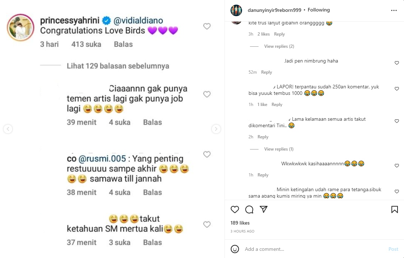
Task: Like the 'LAPOR! terpantau' comment heart
Action: 397,89
